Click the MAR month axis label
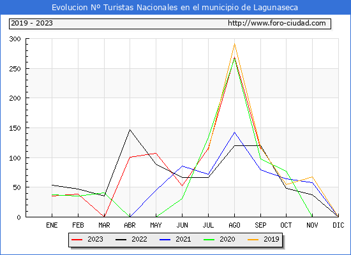Image resolution: width=351 pixels, height=255 pixels. point(104,225)
